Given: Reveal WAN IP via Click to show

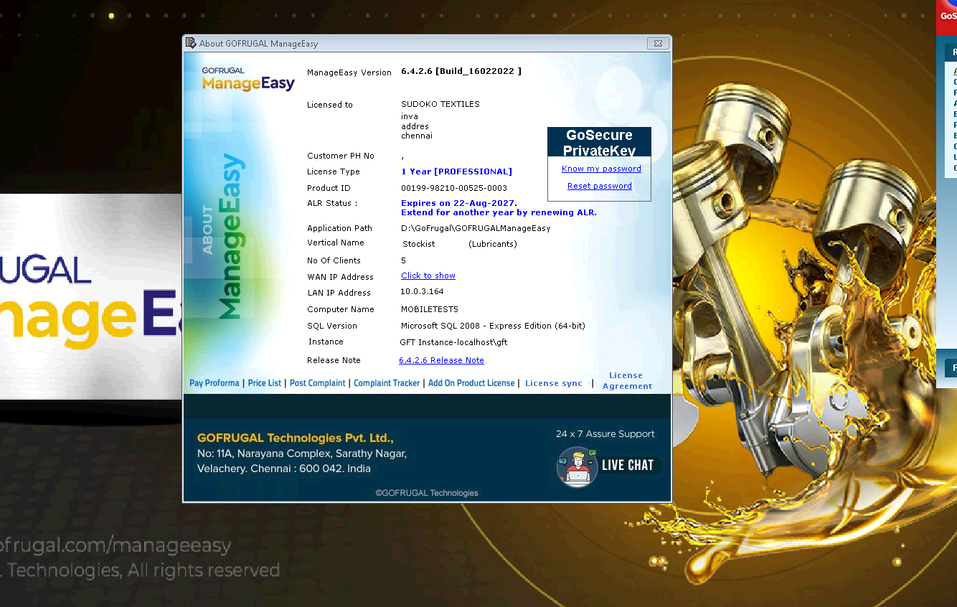Looking at the screenshot, I should click(428, 276).
